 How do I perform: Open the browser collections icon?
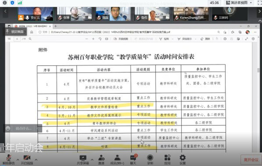[x=240, y=32]
